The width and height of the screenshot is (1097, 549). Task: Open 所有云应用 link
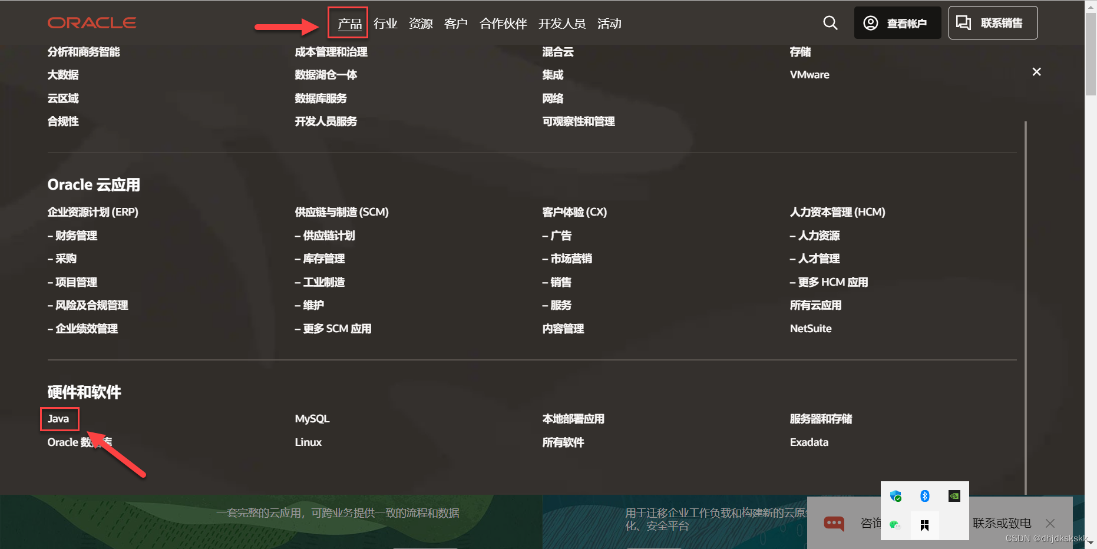pyautogui.click(x=816, y=305)
